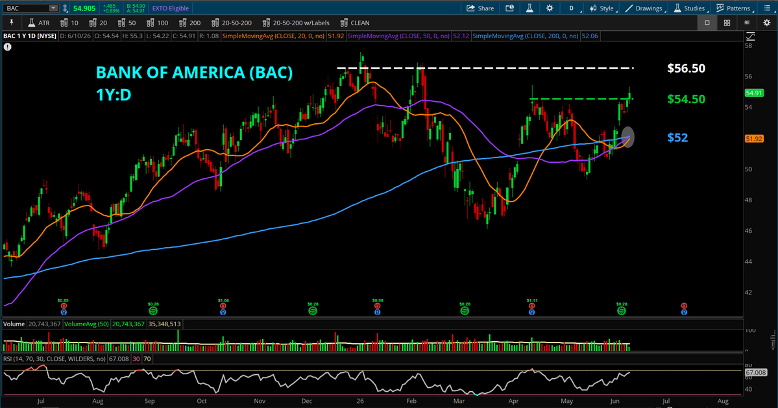Image resolution: width=778 pixels, height=408 pixels.
Task: Click the dividend marker near June
Action: pyautogui.click(x=621, y=310)
